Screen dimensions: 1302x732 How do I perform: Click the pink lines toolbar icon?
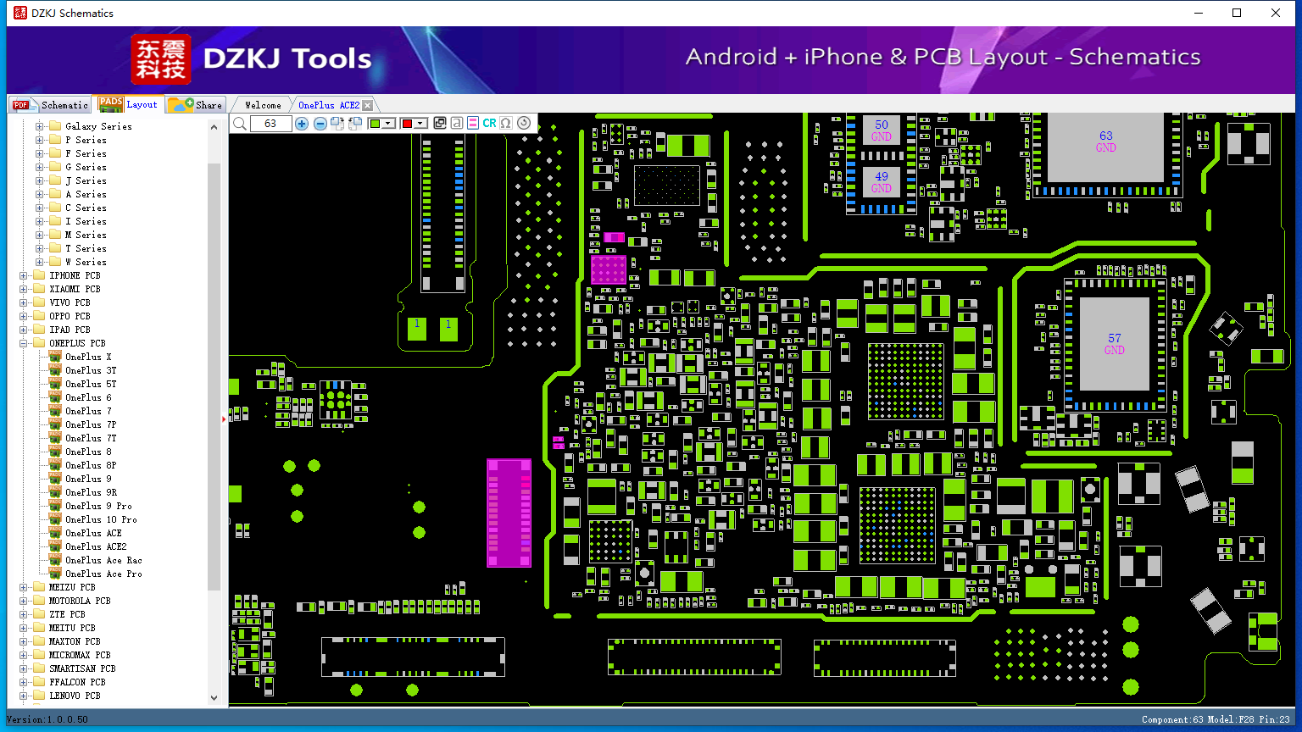tap(473, 124)
